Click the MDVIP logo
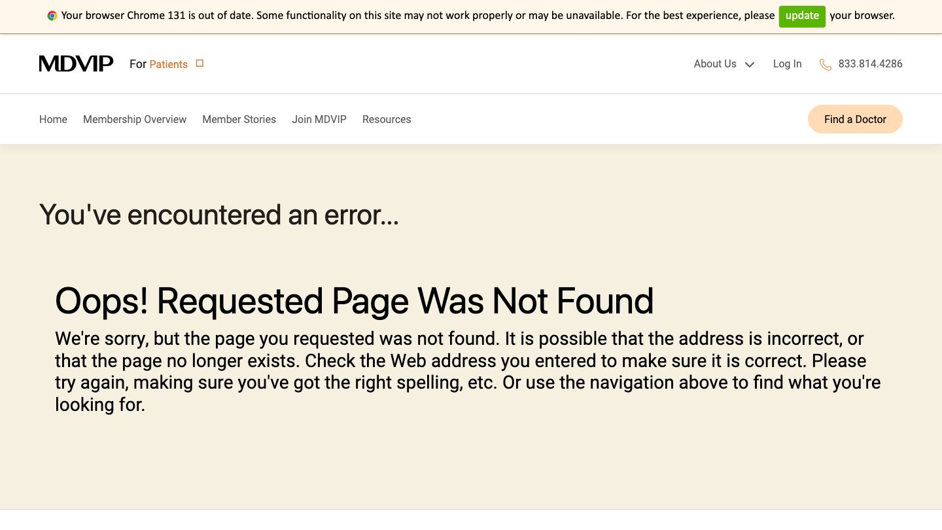Viewport: 942px width, 530px height. click(x=76, y=63)
